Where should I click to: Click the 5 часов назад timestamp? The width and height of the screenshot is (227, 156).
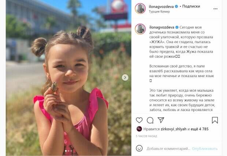pyautogui.click(x=146, y=136)
